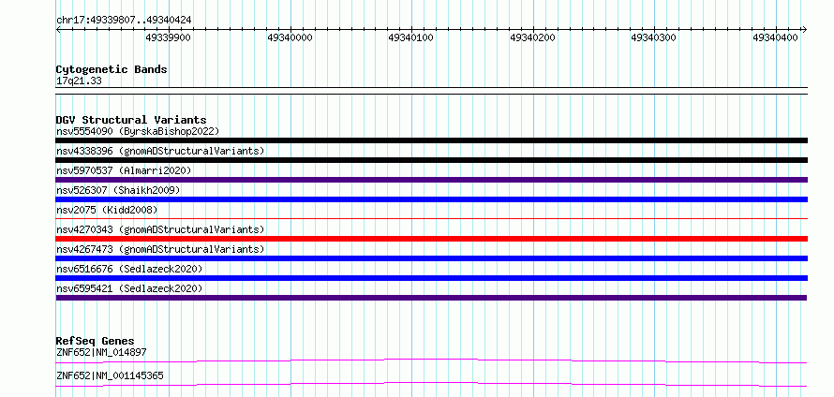
Task: Open variant nsv4270343 (gnomADStructuralVariants) label
Action: coord(160,229)
